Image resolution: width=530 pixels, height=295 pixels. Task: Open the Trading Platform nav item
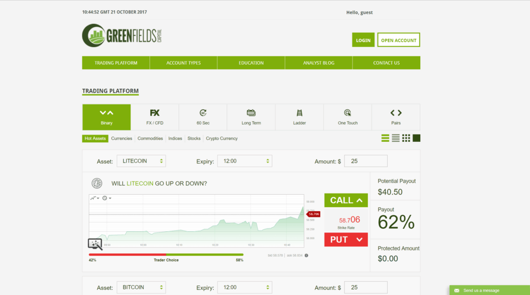click(x=116, y=63)
